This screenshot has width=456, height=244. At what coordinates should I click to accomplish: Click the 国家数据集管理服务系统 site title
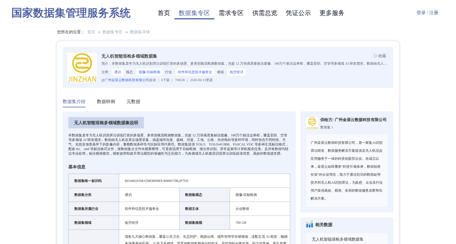tap(71, 13)
